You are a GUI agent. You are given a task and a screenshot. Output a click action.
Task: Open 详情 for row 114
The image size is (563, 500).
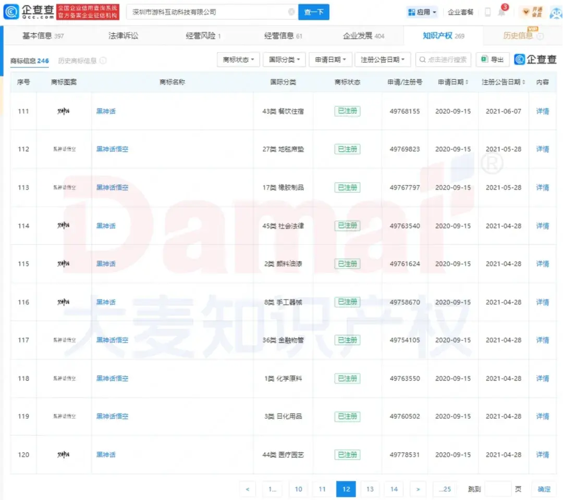click(x=543, y=226)
